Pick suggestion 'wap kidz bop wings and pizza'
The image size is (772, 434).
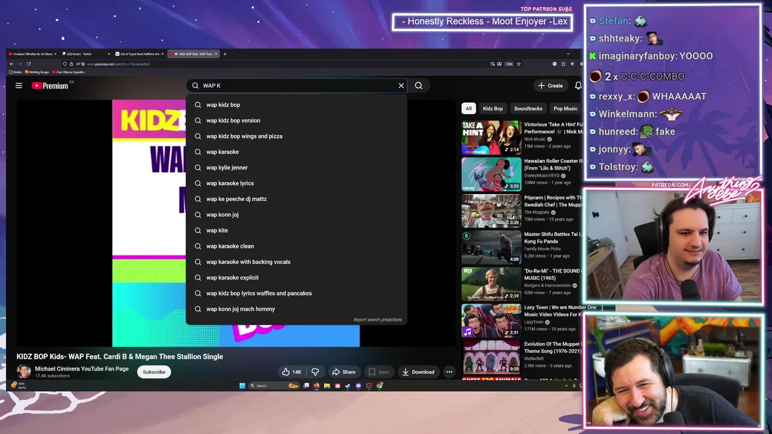296,136
